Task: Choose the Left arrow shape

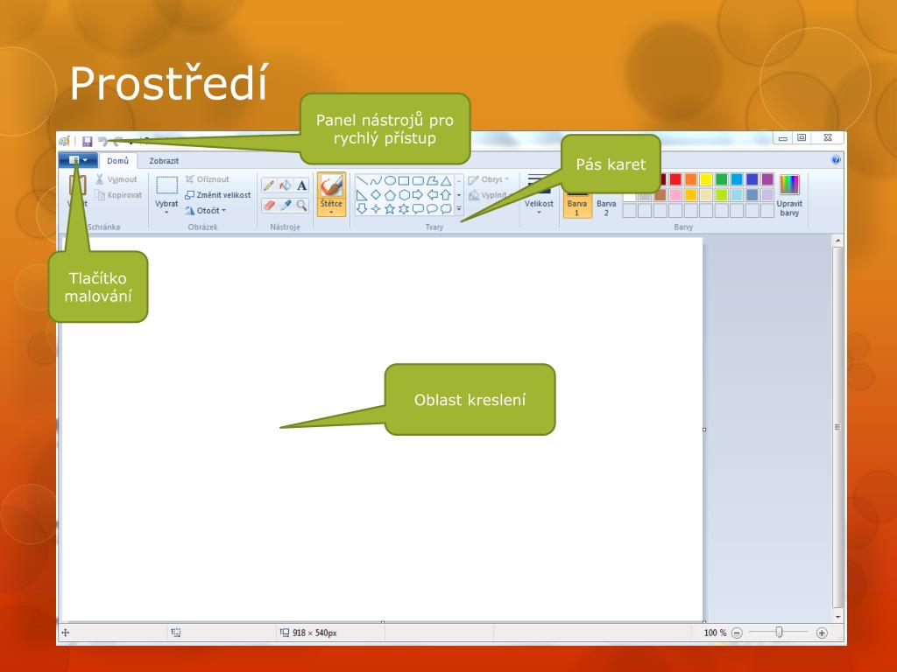Action: [432, 195]
